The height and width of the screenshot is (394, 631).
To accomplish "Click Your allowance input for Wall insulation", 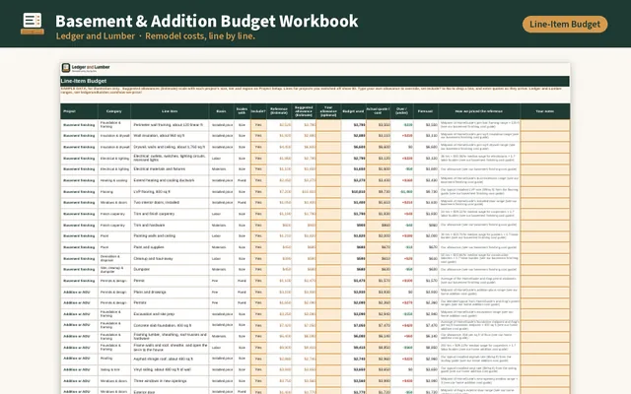I will pyautogui.click(x=328, y=136).
